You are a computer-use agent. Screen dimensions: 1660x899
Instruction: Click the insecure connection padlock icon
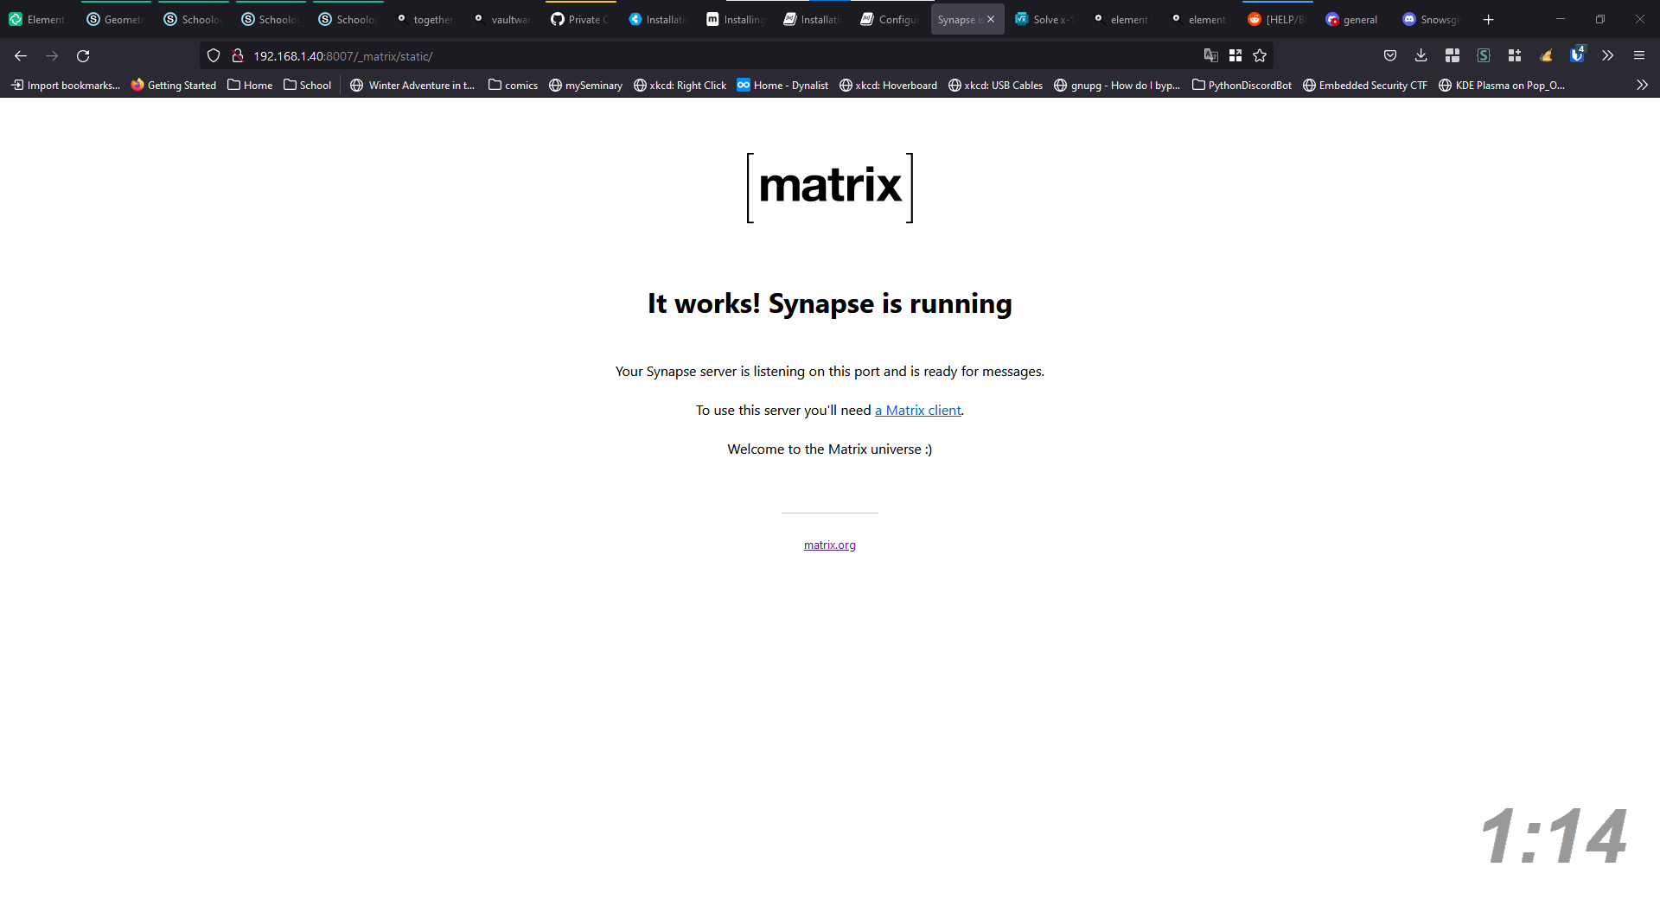pyautogui.click(x=238, y=56)
